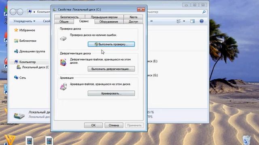Click the computer icon in address bar
The height and width of the screenshot is (145, 259).
[30, 12]
